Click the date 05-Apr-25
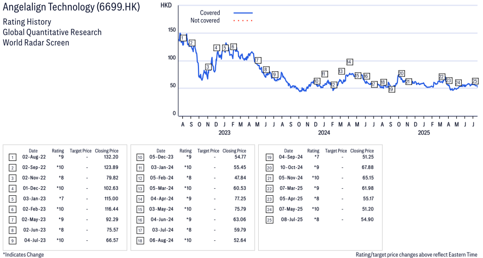483x258 pixels. tap(291, 199)
